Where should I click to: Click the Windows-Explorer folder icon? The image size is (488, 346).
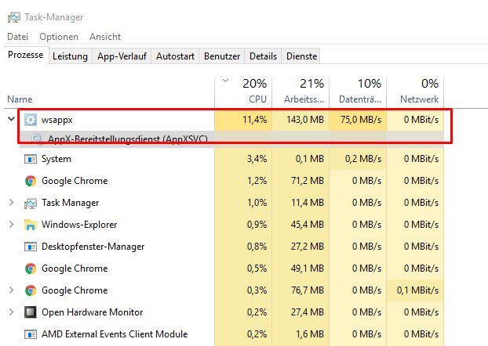31,225
